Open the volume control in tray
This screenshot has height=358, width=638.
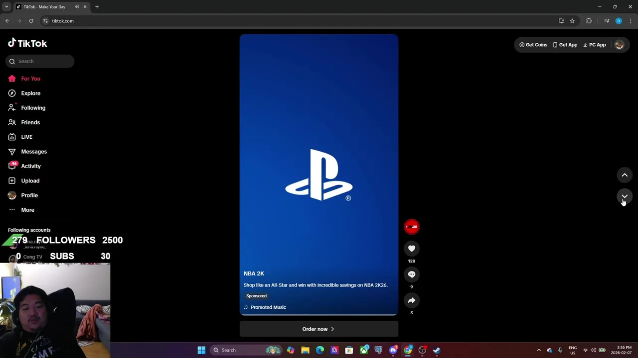593,350
